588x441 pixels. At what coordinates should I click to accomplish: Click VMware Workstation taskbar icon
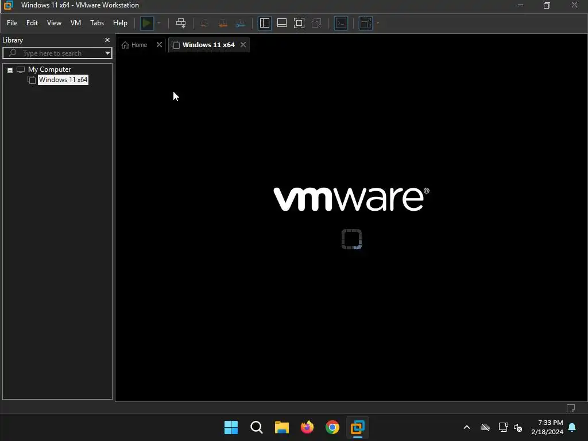358,427
